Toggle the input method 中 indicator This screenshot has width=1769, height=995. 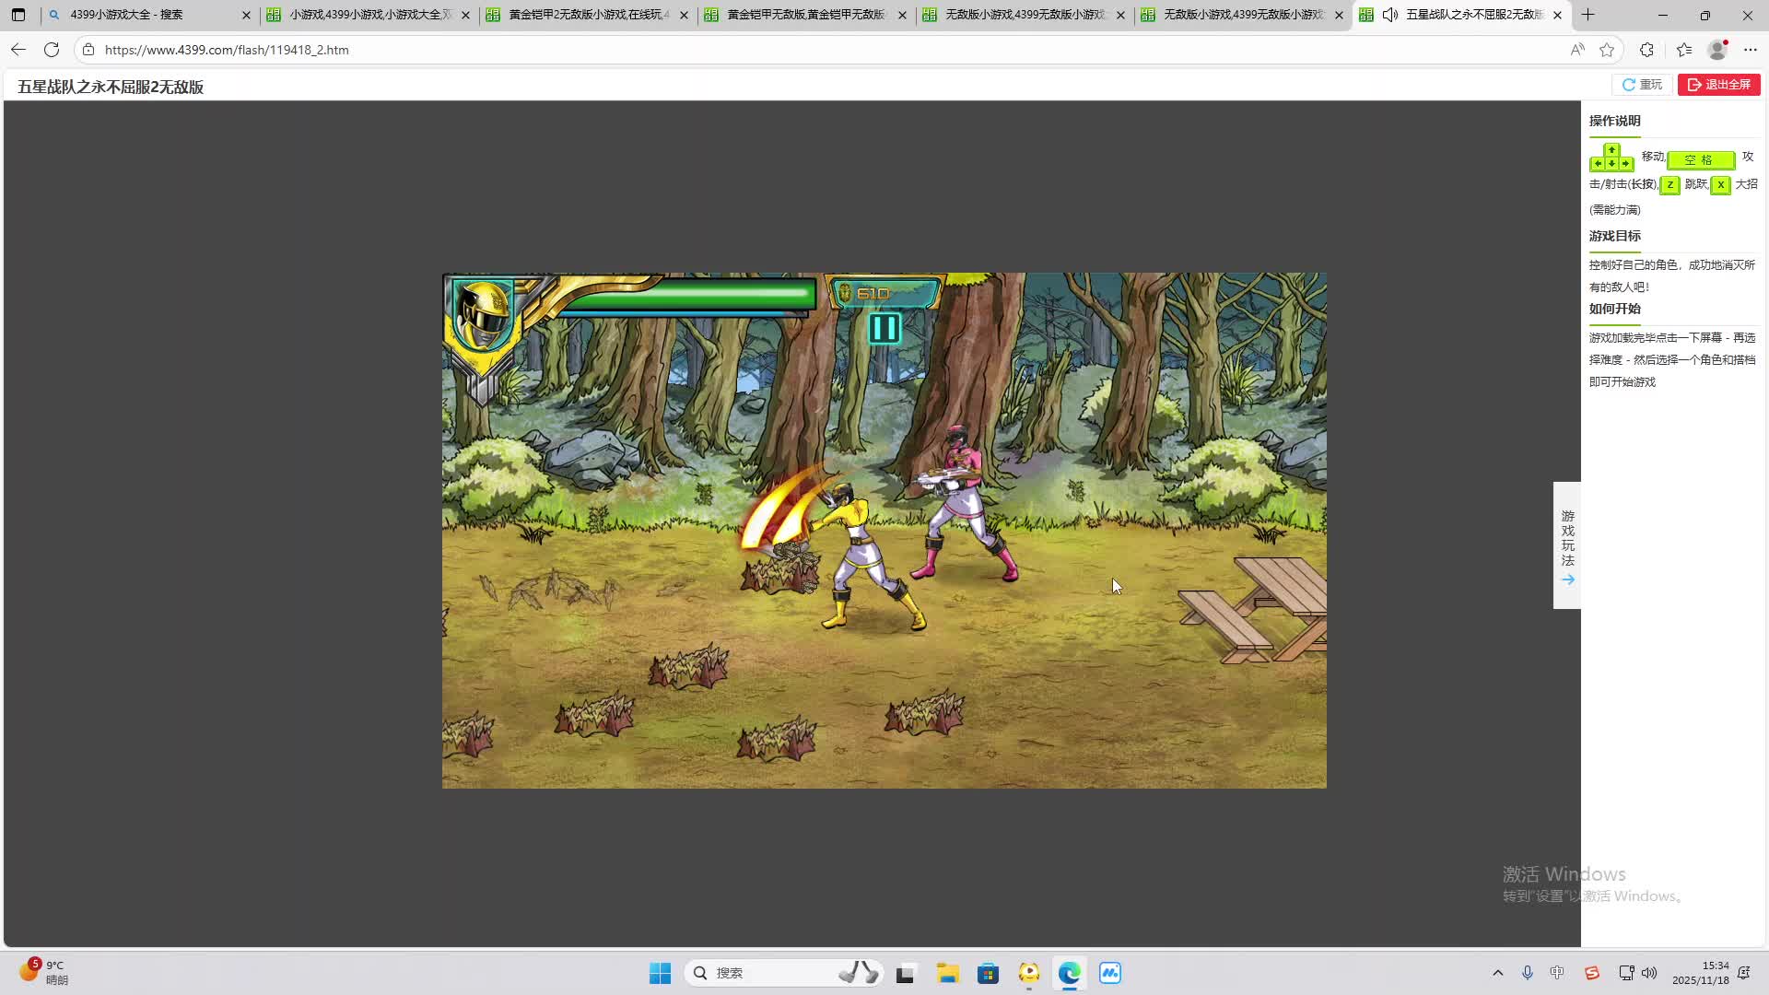pyautogui.click(x=1557, y=973)
